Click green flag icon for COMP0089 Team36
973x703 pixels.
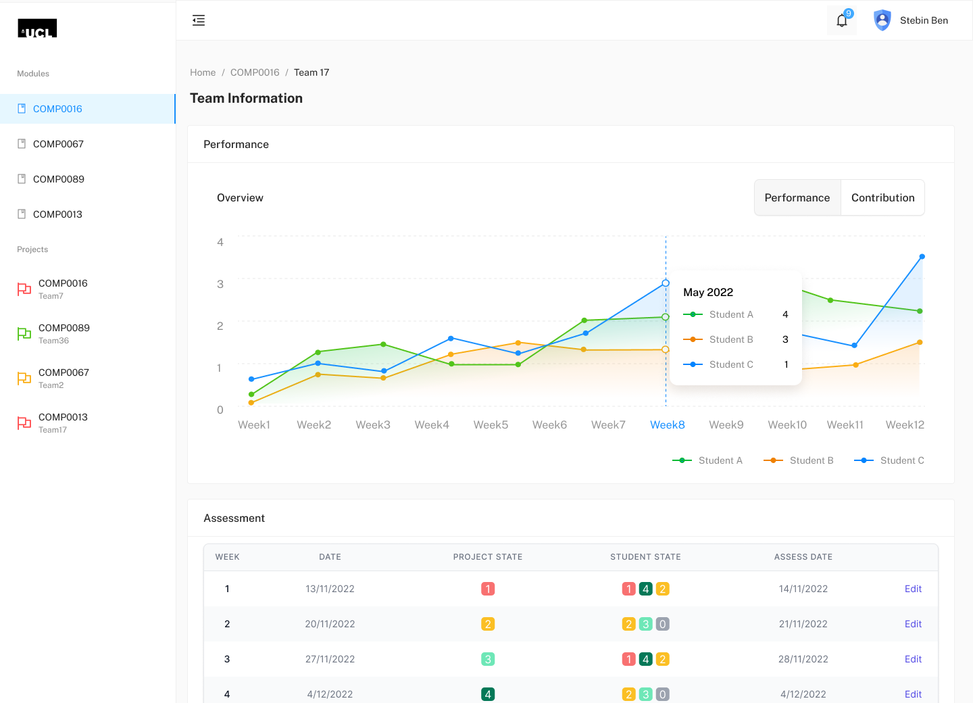click(24, 334)
